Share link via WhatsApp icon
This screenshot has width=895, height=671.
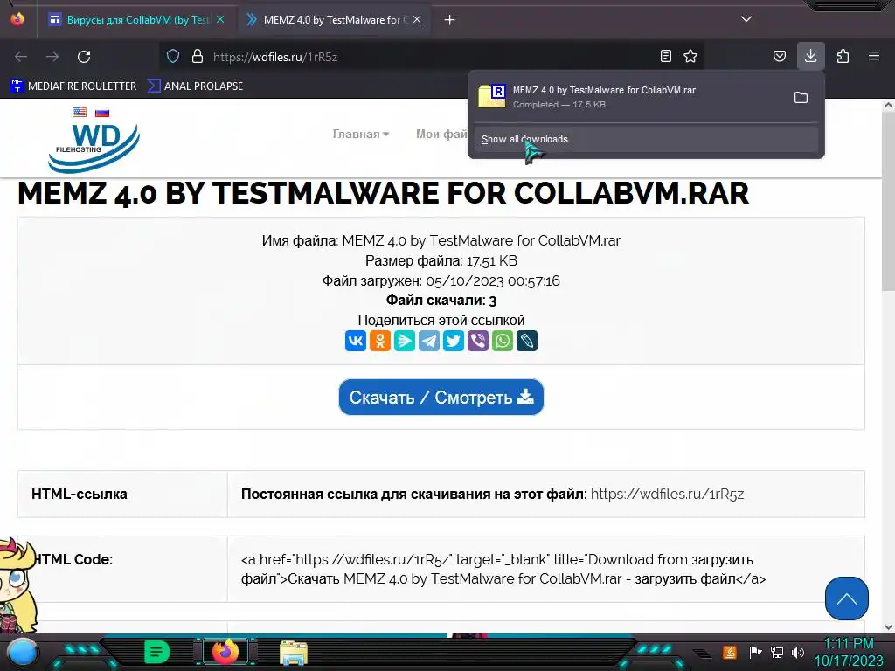click(503, 341)
